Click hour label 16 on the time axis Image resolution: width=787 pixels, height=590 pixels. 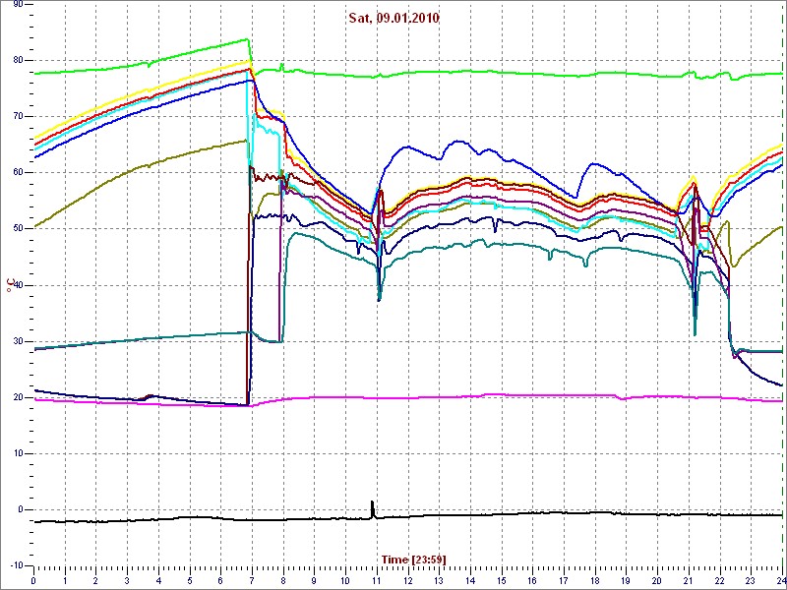tap(532, 581)
